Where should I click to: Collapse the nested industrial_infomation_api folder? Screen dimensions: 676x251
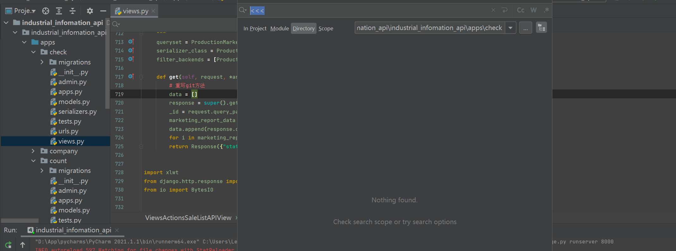[15, 33]
